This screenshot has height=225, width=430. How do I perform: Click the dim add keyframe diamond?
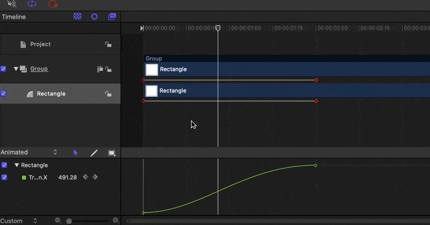pyautogui.click(x=104, y=177)
